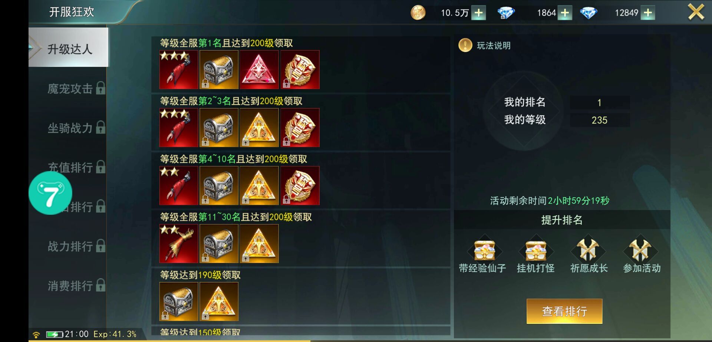Open the 查看排行 ranking button
Screen dimensions: 712x342
(x=564, y=311)
